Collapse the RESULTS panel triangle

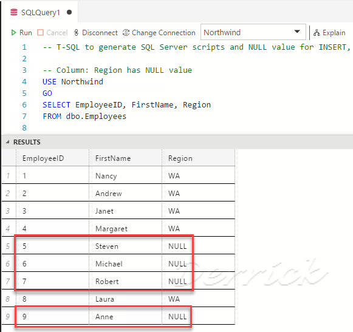[x=8, y=142]
